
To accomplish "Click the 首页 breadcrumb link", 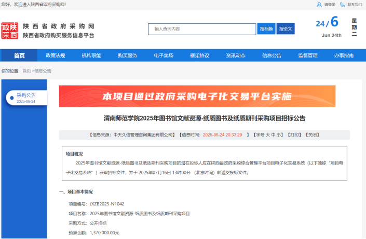I will point(26,70).
